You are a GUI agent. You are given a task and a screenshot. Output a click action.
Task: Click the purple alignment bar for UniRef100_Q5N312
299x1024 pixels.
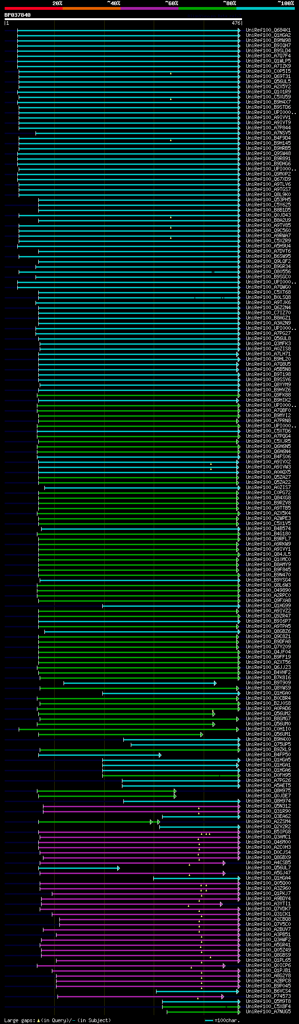click(x=142, y=806)
